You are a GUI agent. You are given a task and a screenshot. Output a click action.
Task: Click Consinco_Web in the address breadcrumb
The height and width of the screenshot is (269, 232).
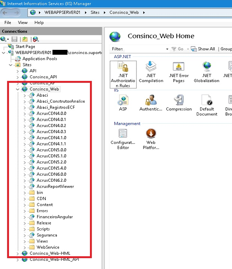[124, 12]
